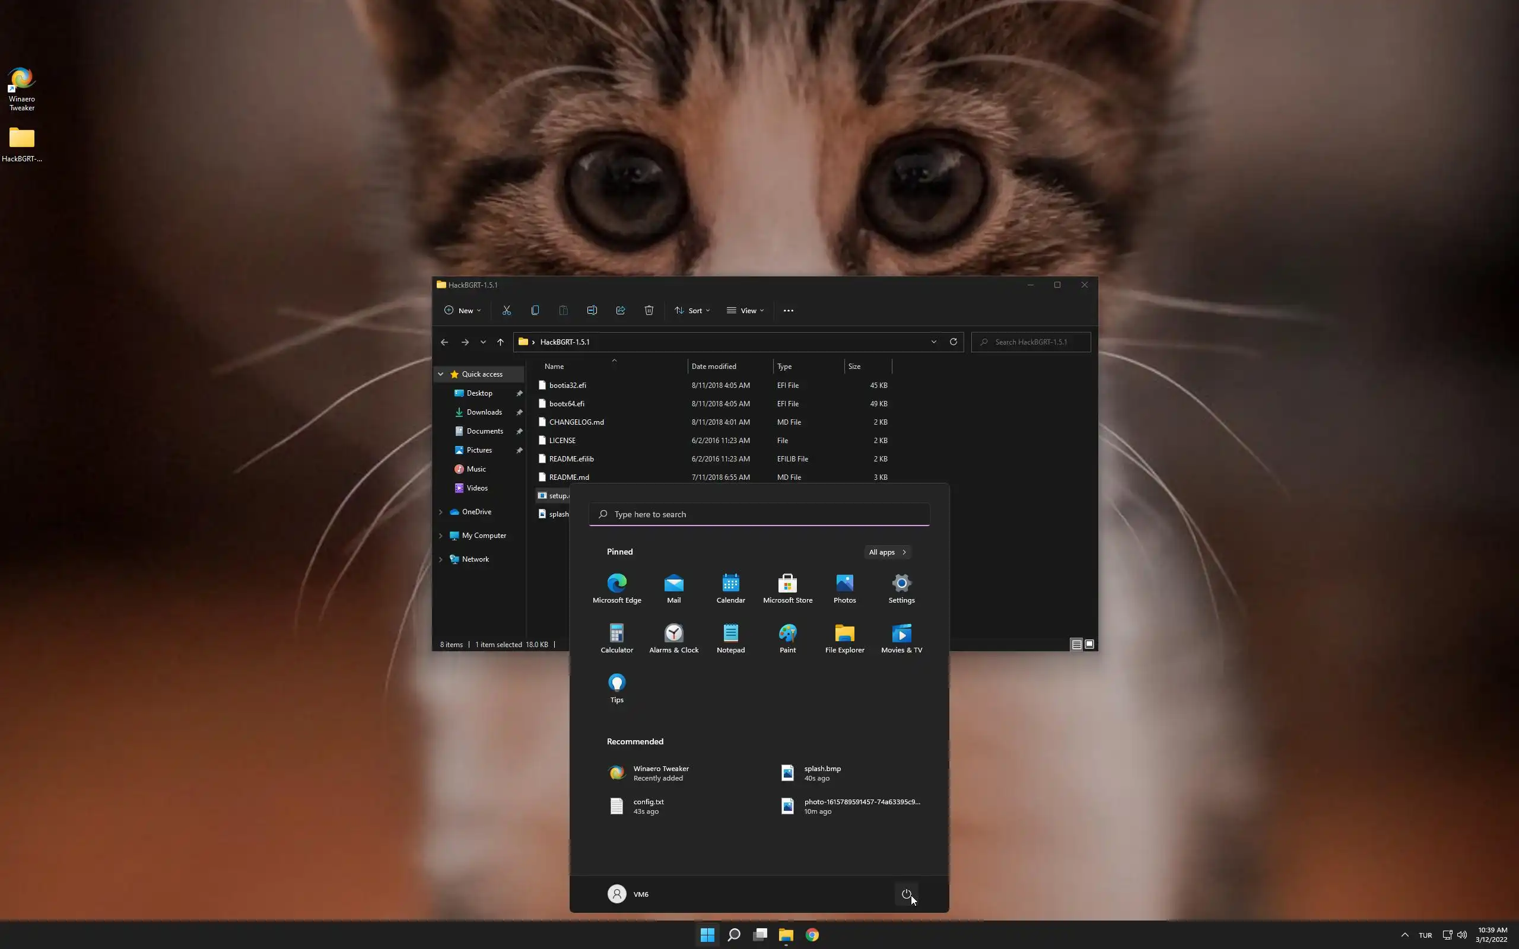Expand the My Computer tree node

441,536
